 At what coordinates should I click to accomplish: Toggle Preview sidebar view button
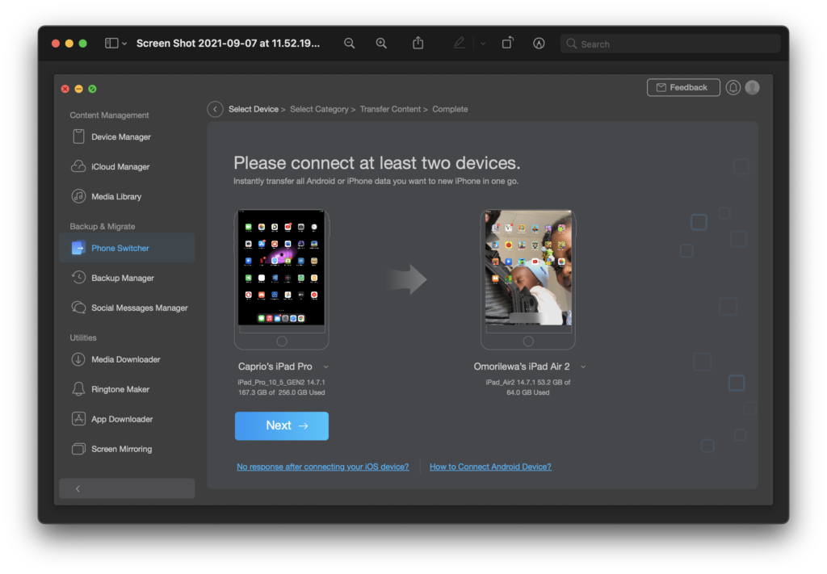[x=111, y=44]
